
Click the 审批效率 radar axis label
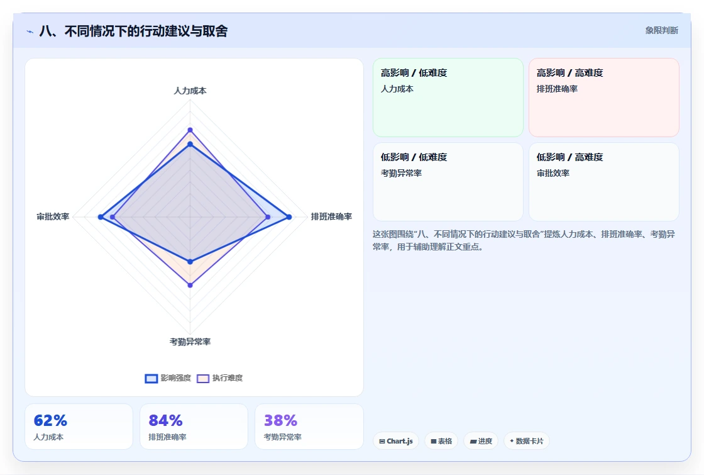pos(53,216)
